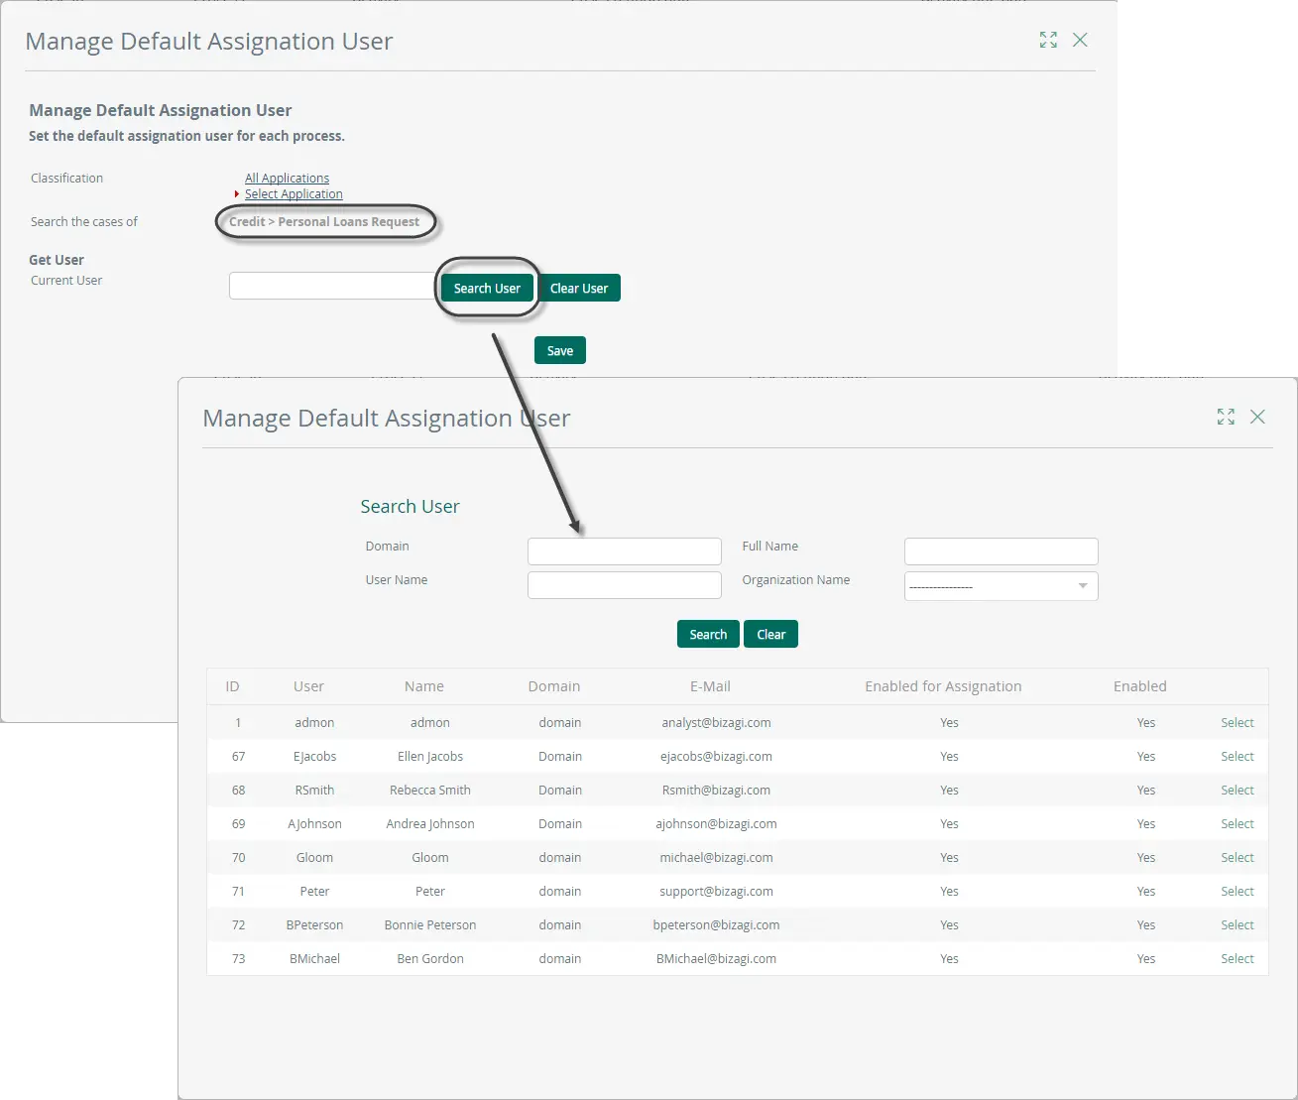Click the AJohnson user cell

(x=314, y=824)
